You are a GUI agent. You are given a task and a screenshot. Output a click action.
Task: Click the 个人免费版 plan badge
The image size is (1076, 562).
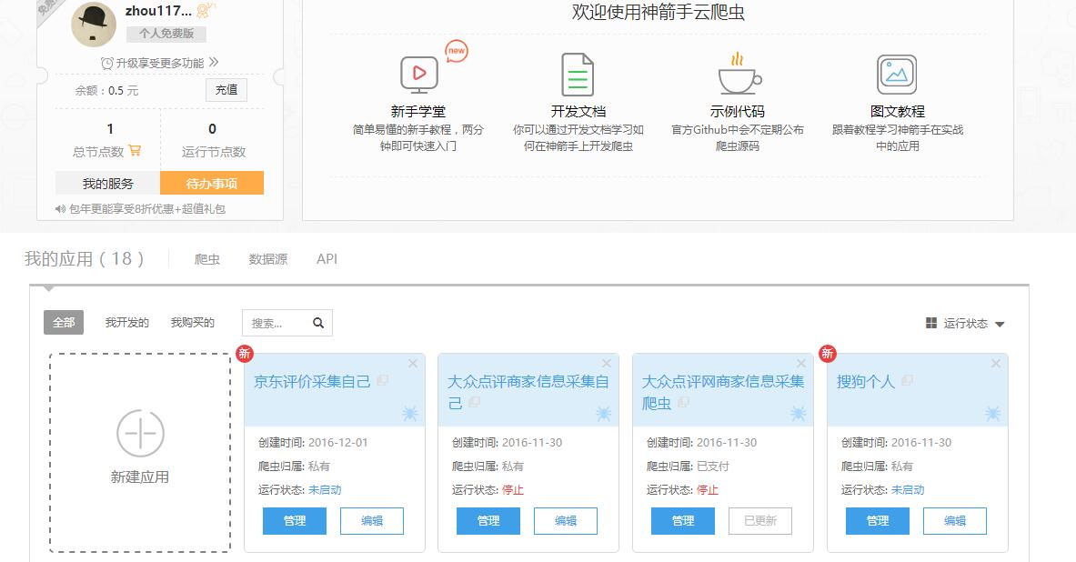pos(166,33)
